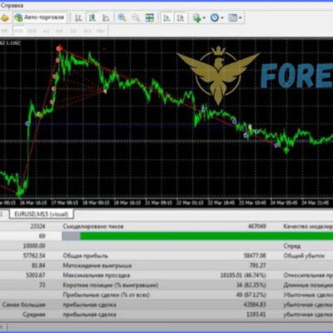The image size is (333, 333).
Task: Select the EURUSD,M15 (visual) tab
Action: tap(41, 214)
